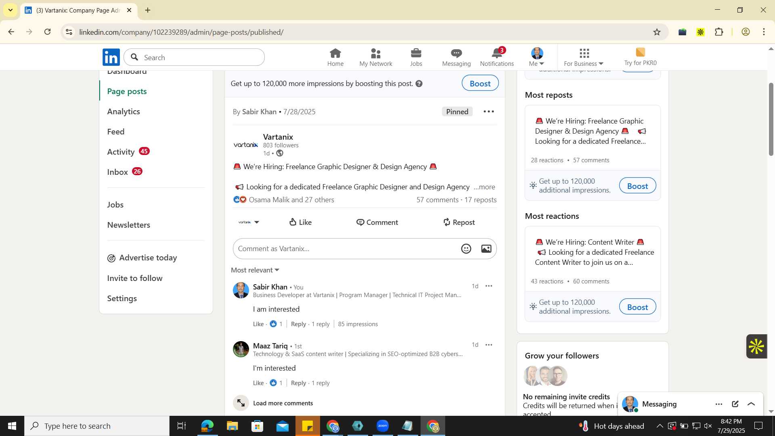Expand the Me profile menu
This screenshot has width=775, height=436.
pos(537,57)
